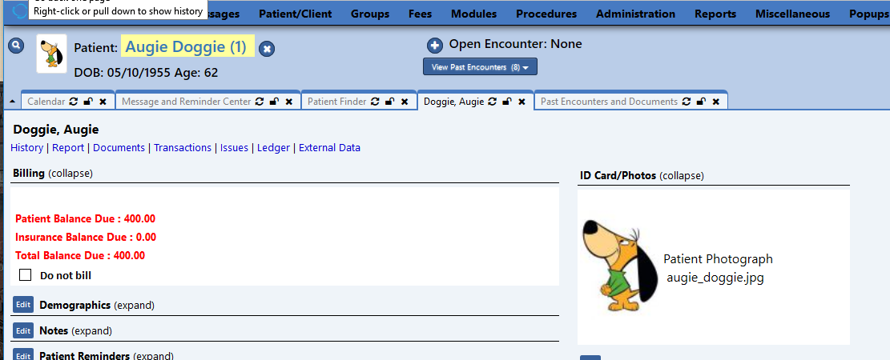Screen dimensions: 890x360
Task: Open the Popups menu
Action: coord(869,14)
